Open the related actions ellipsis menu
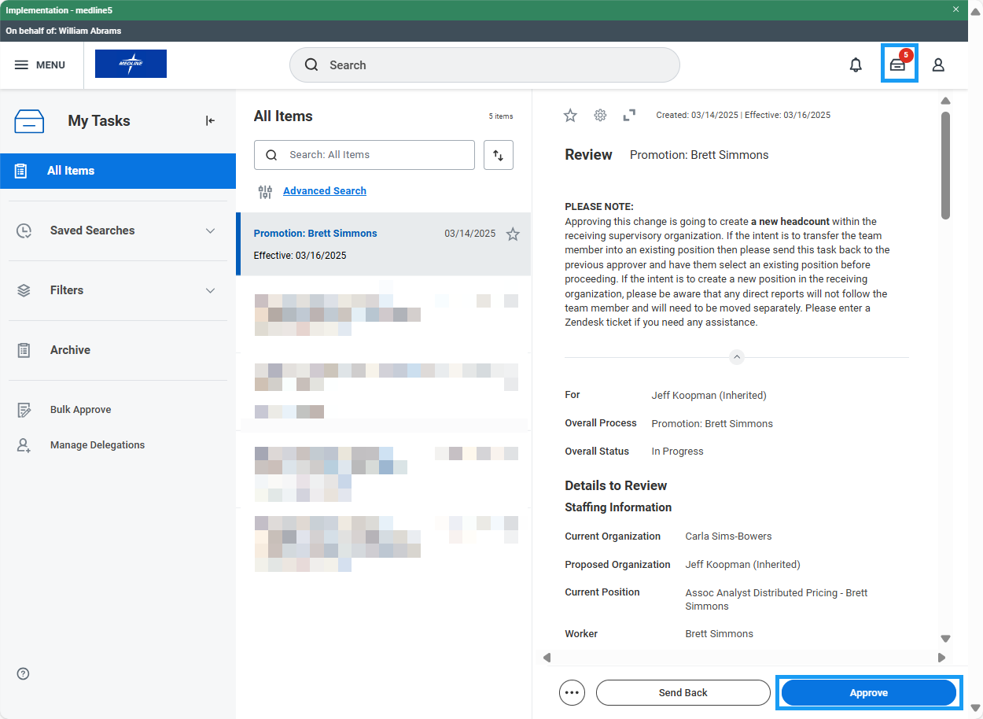This screenshot has height=719, width=983. 572,692
